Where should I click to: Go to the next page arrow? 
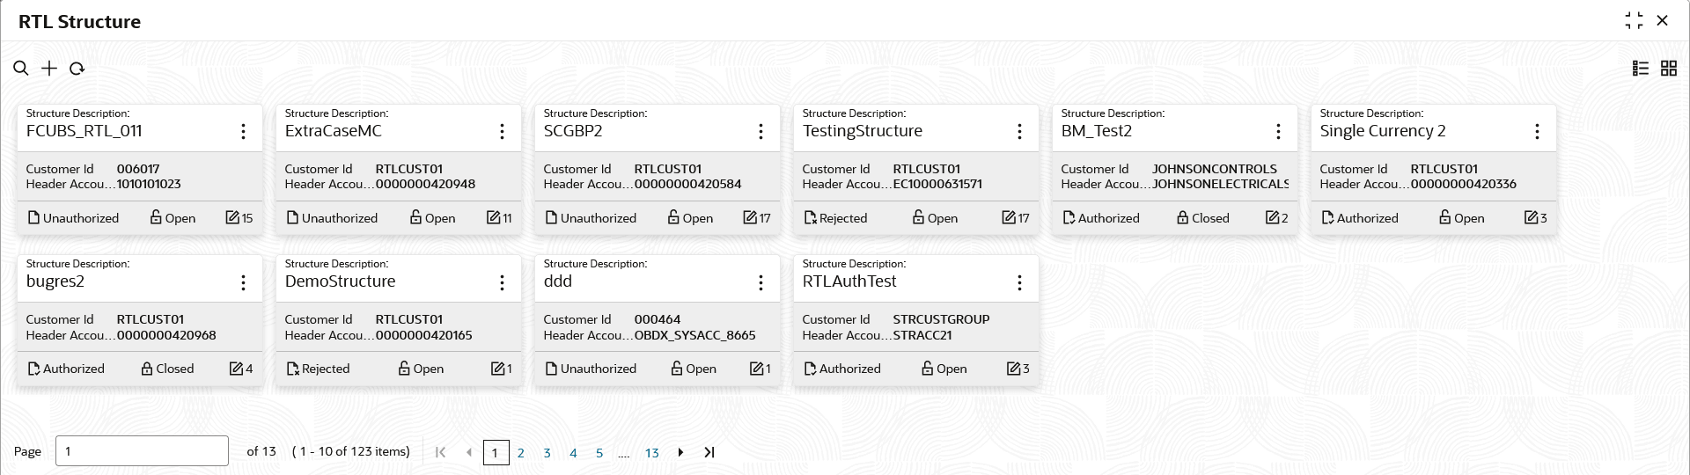pos(680,452)
